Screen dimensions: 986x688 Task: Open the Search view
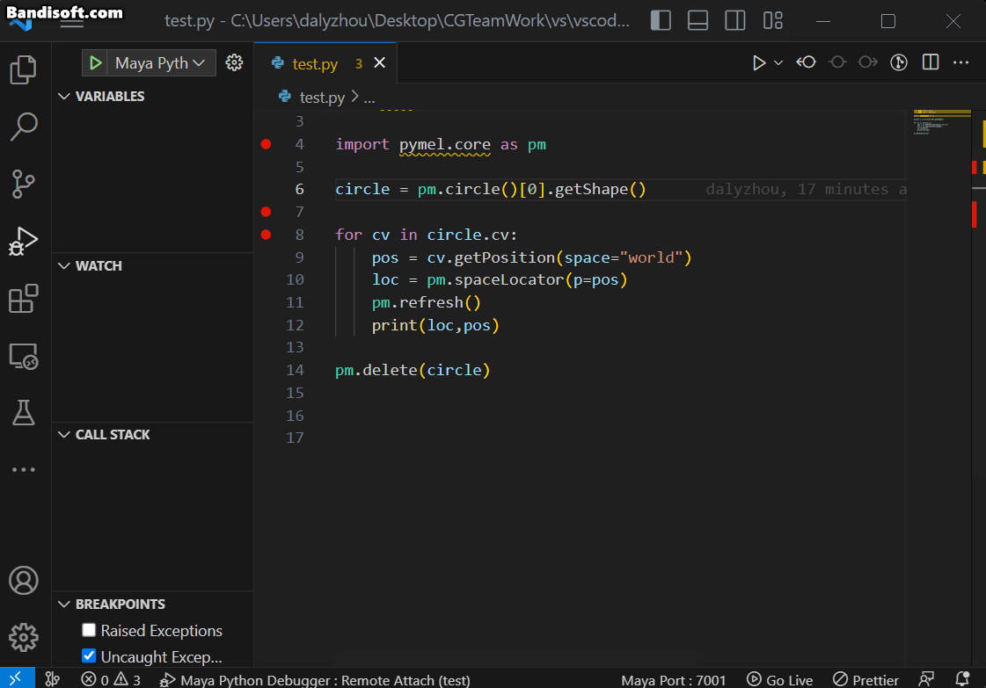(23, 127)
